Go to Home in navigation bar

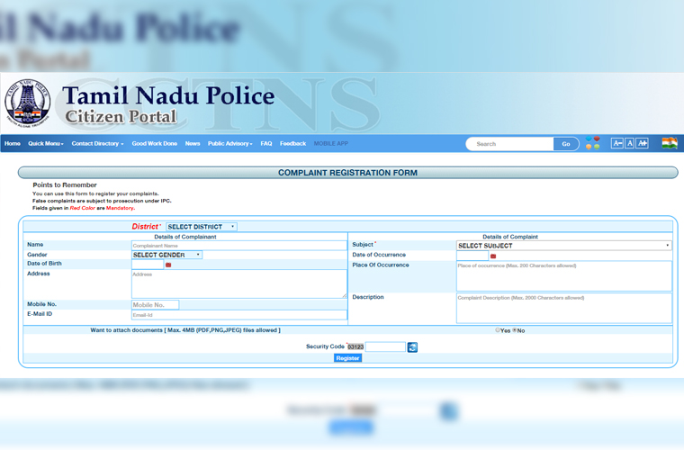coord(13,143)
